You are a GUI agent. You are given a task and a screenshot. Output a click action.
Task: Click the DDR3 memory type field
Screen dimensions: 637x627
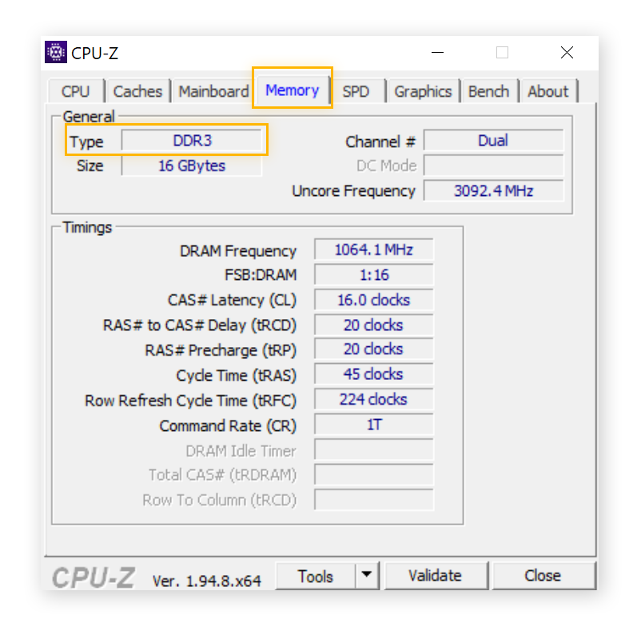(x=192, y=141)
